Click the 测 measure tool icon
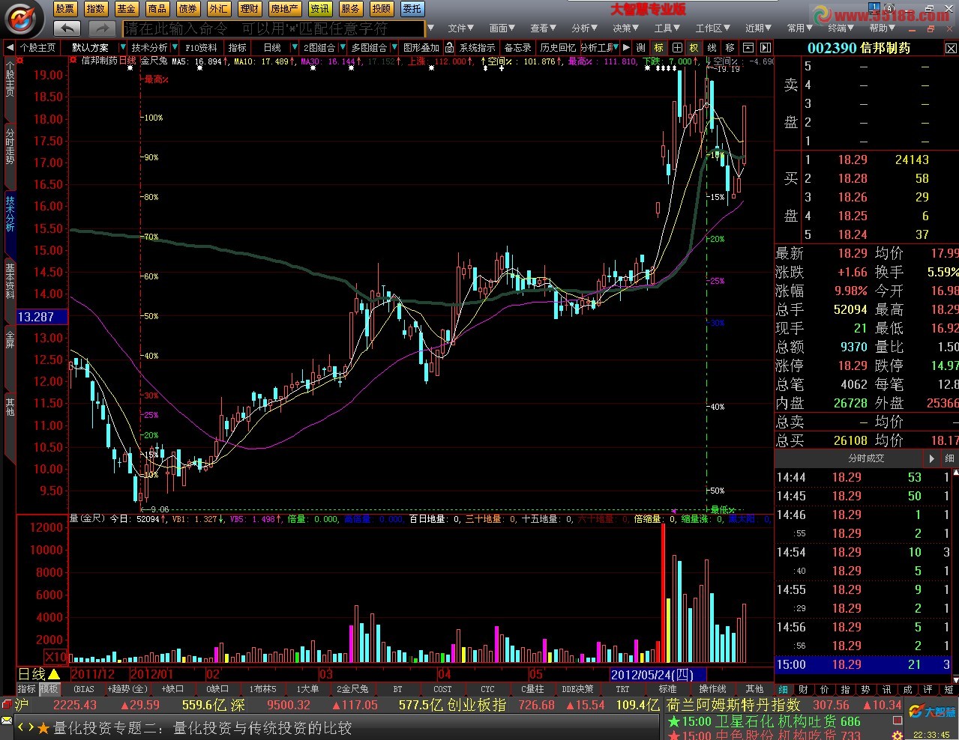The height and width of the screenshot is (740, 959). point(640,47)
